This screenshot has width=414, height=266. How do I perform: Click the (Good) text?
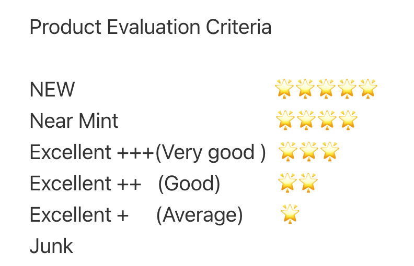click(x=189, y=184)
